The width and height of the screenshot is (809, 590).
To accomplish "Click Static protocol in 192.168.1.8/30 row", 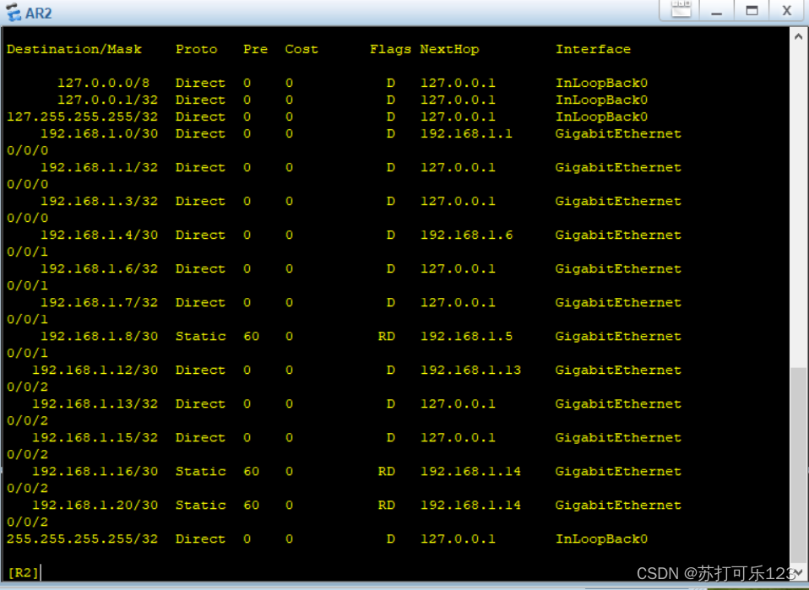I will click(201, 336).
